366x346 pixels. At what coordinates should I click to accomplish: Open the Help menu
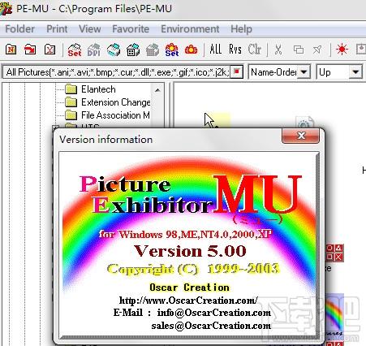241,29
